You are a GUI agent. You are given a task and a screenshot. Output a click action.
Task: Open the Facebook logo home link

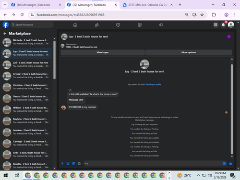(x=6, y=25)
